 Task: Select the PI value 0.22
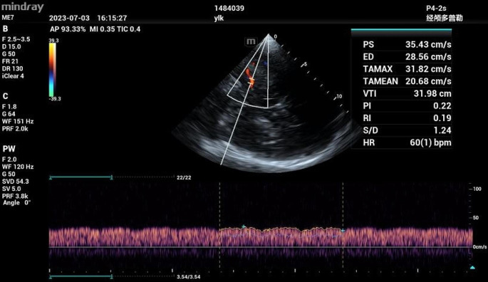click(442, 106)
